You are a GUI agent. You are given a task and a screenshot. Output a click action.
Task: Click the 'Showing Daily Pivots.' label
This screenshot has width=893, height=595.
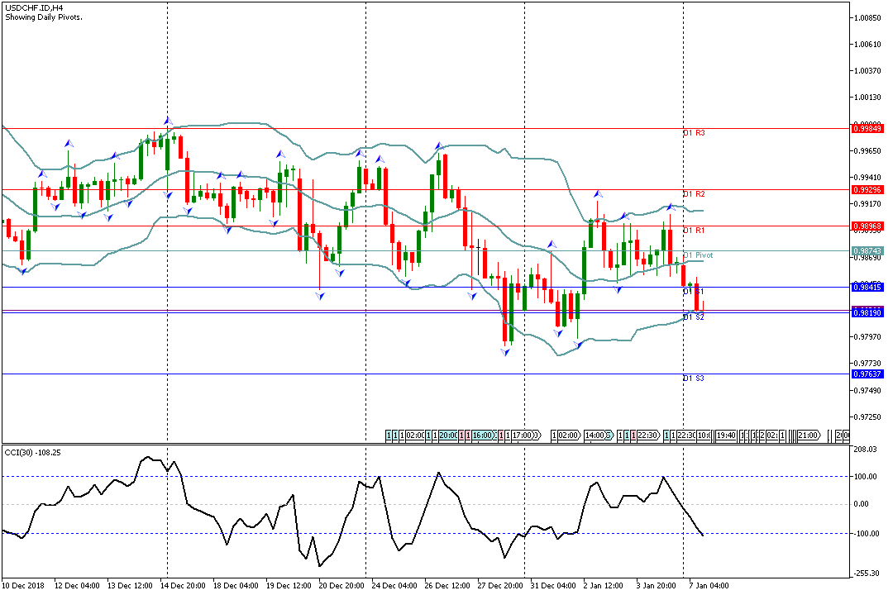click(44, 17)
